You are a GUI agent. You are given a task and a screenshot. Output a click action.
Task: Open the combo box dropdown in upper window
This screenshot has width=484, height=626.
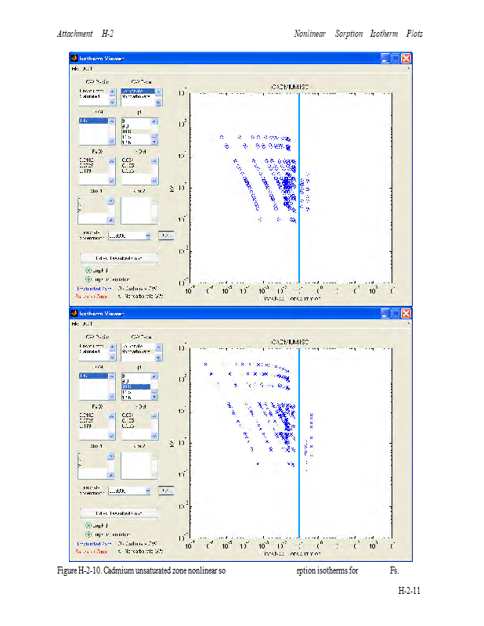(146, 235)
